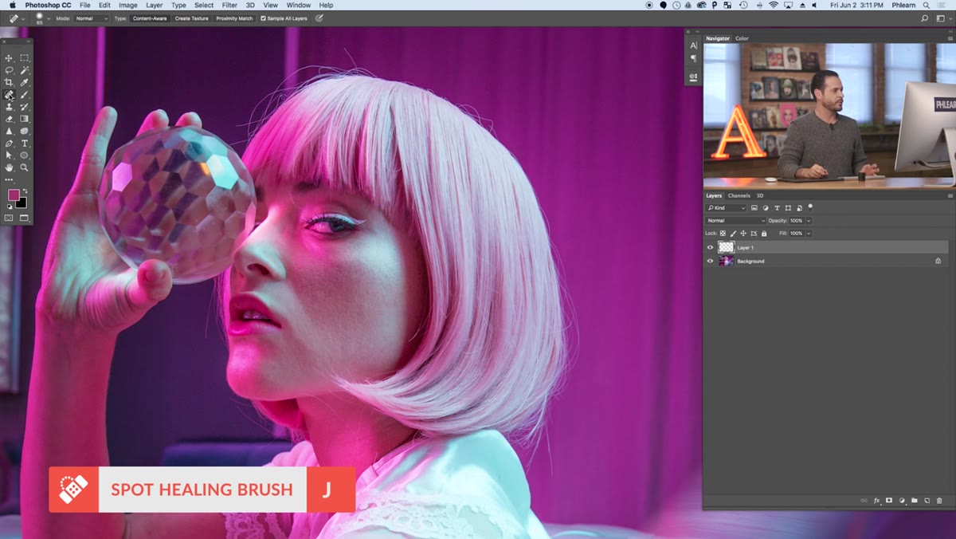Select the Pen tool
Viewport: 956px width, 539px height.
click(x=9, y=144)
